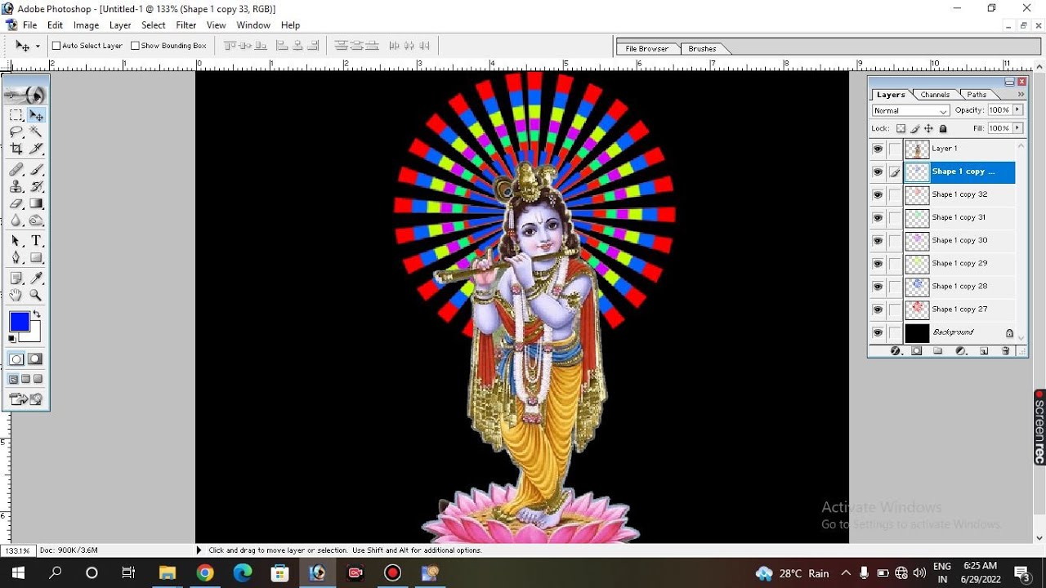The width and height of the screenshot is (1046, 588).
Task: Hide Shape 1 copy 32 layer
Action: (878, 195)
